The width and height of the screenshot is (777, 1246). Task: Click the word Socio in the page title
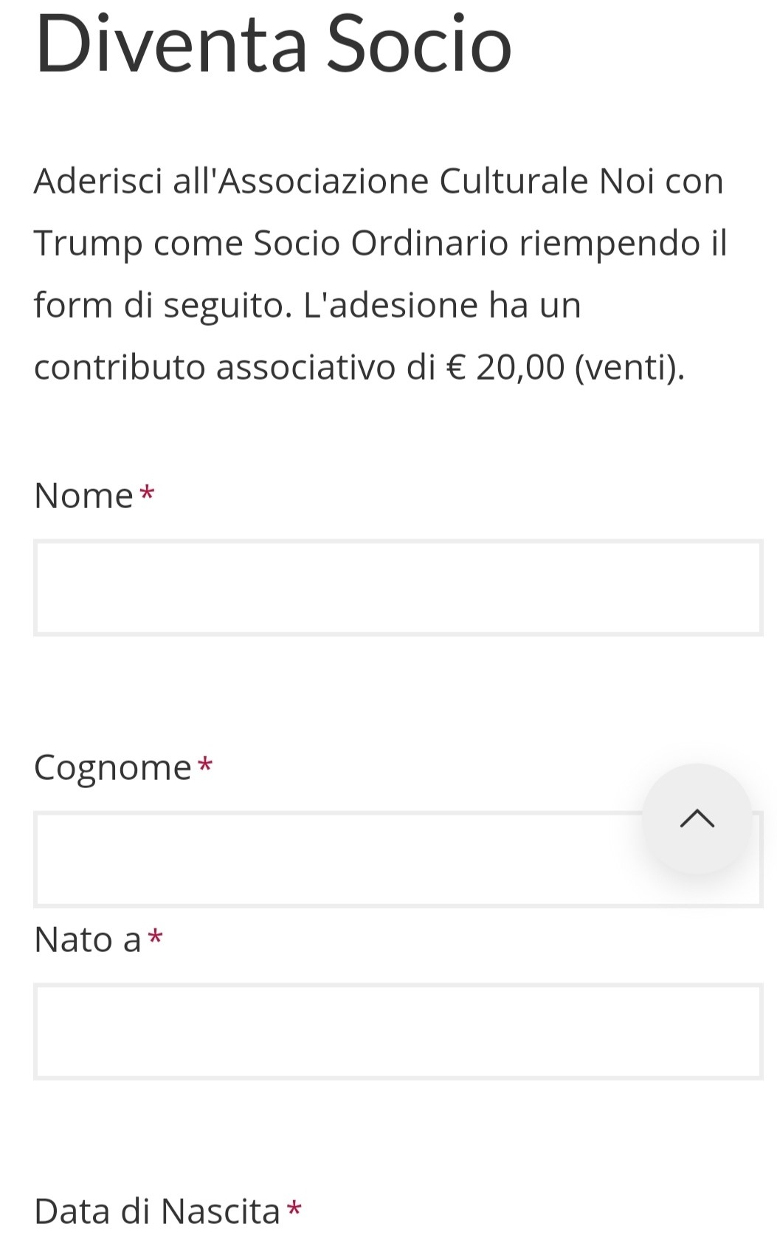[x=419, y=44]
